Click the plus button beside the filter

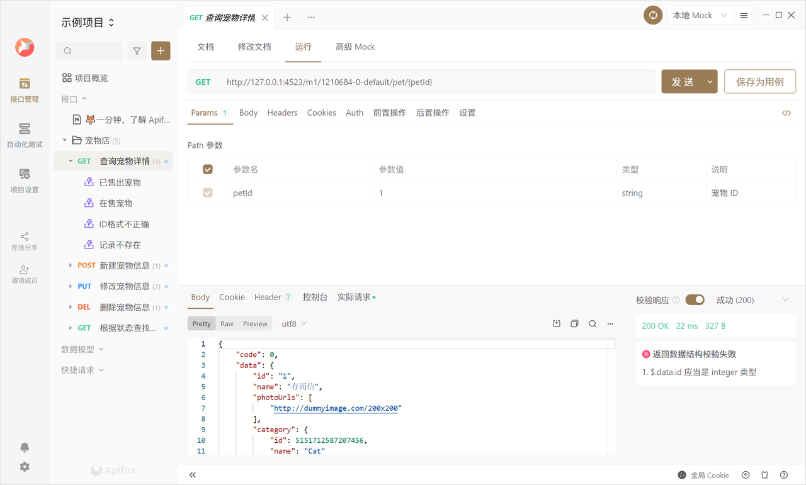(x=161, y=51)
